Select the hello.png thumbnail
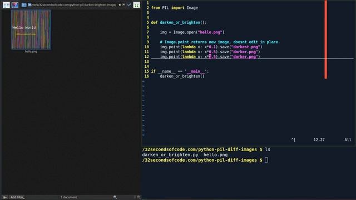The image size is (356, 200). tap(31, 29)
